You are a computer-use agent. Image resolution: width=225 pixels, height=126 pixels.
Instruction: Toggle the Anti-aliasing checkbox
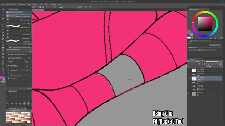(9, 78)
